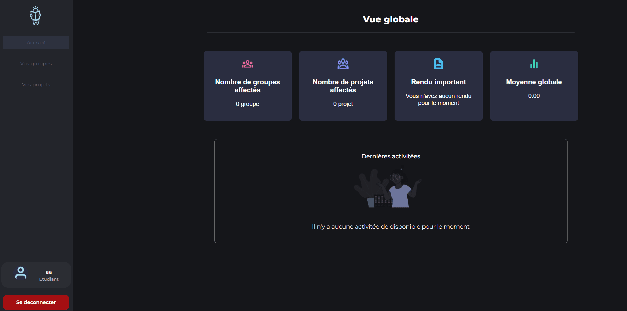Open the blue document icon on Rendu important card
627x311 pixels.
pos(438,64)
